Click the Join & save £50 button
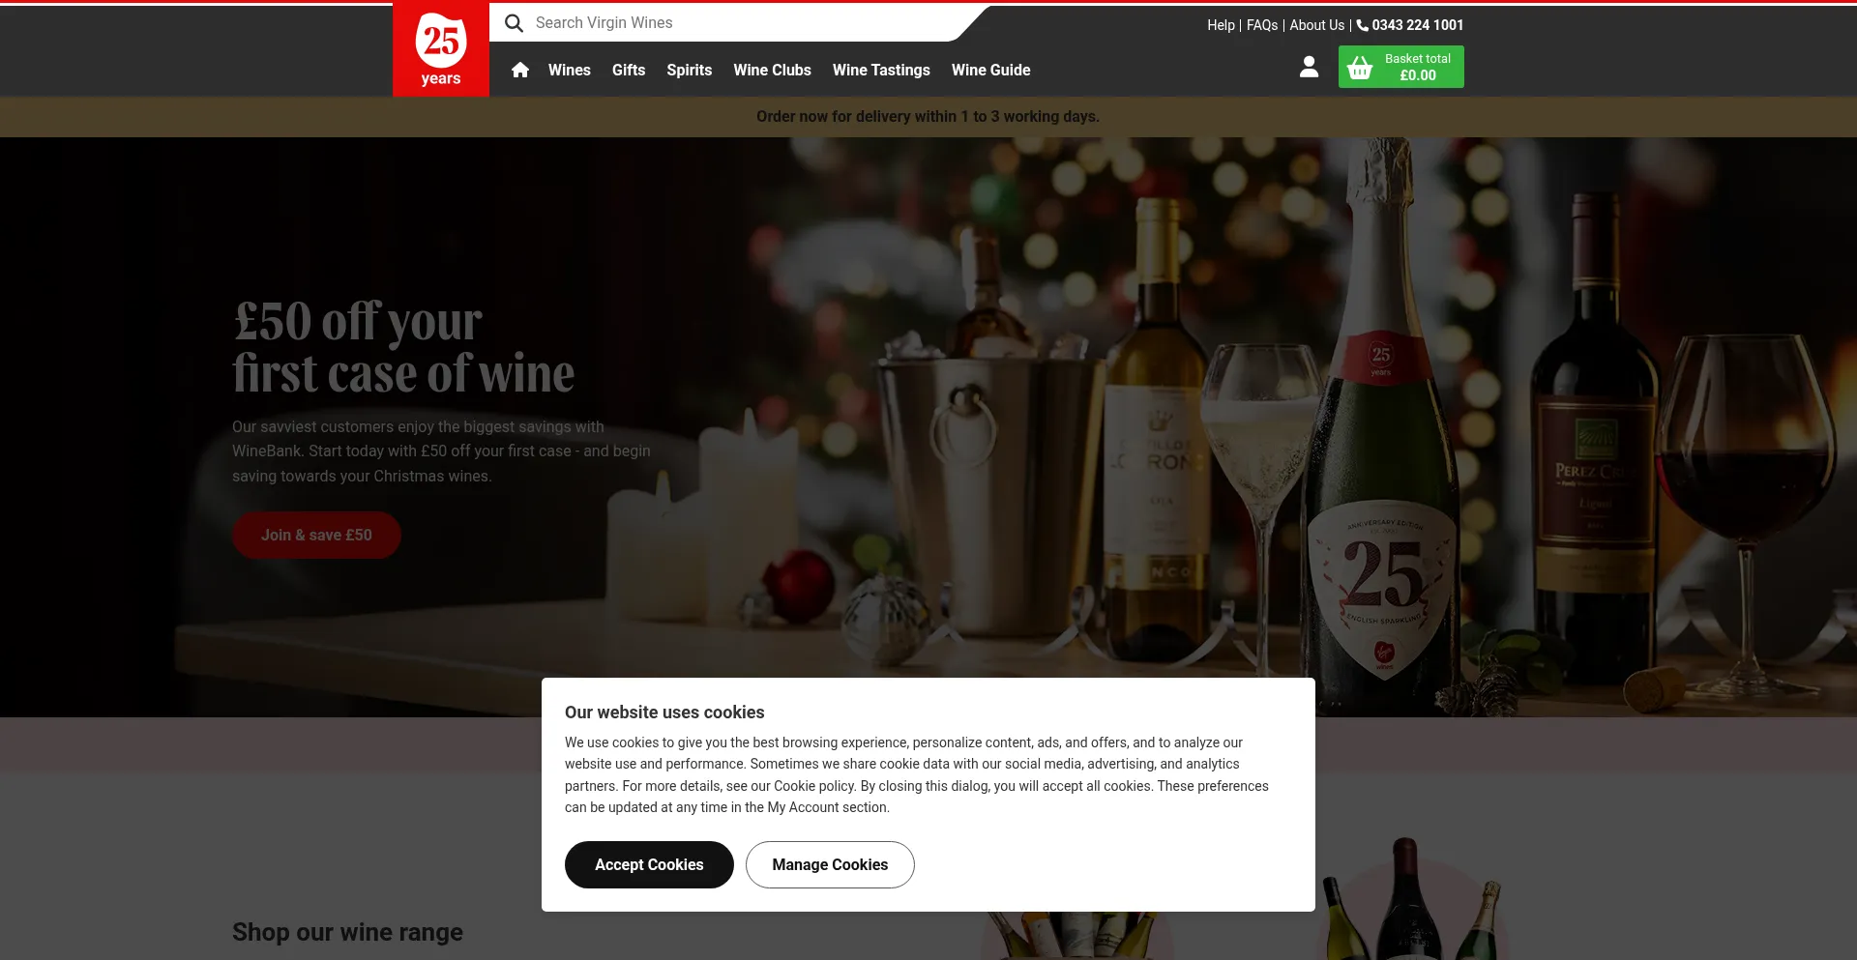Image resolution: width=1857 pixels, height=960 pixels. (x=316, y=535)
